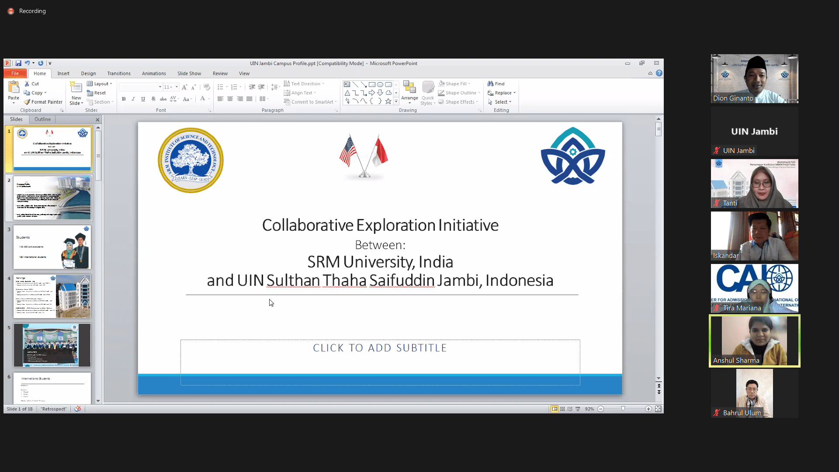Click the Paste clipboard icon
This screenshot has height=472, width=839.
click(14, 88)
